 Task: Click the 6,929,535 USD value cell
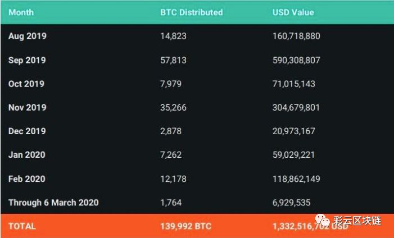(292, 203)
